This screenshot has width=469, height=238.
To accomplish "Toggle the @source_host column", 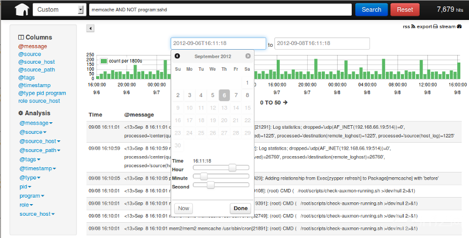I will pos(36,62).
